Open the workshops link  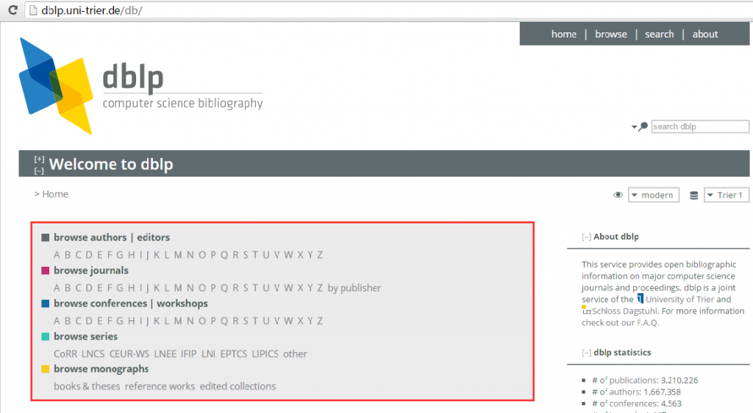[x=182, y=304]
